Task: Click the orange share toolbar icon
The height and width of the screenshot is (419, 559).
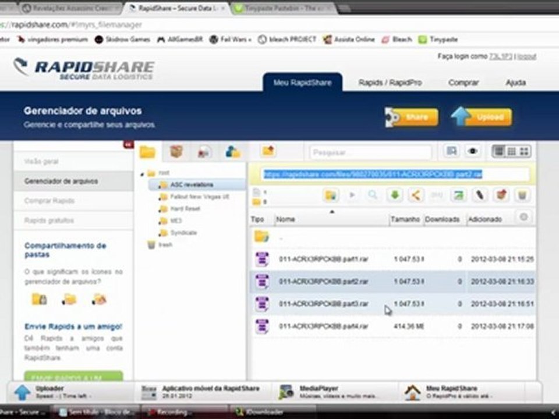Action: click(x=416, y=196)
